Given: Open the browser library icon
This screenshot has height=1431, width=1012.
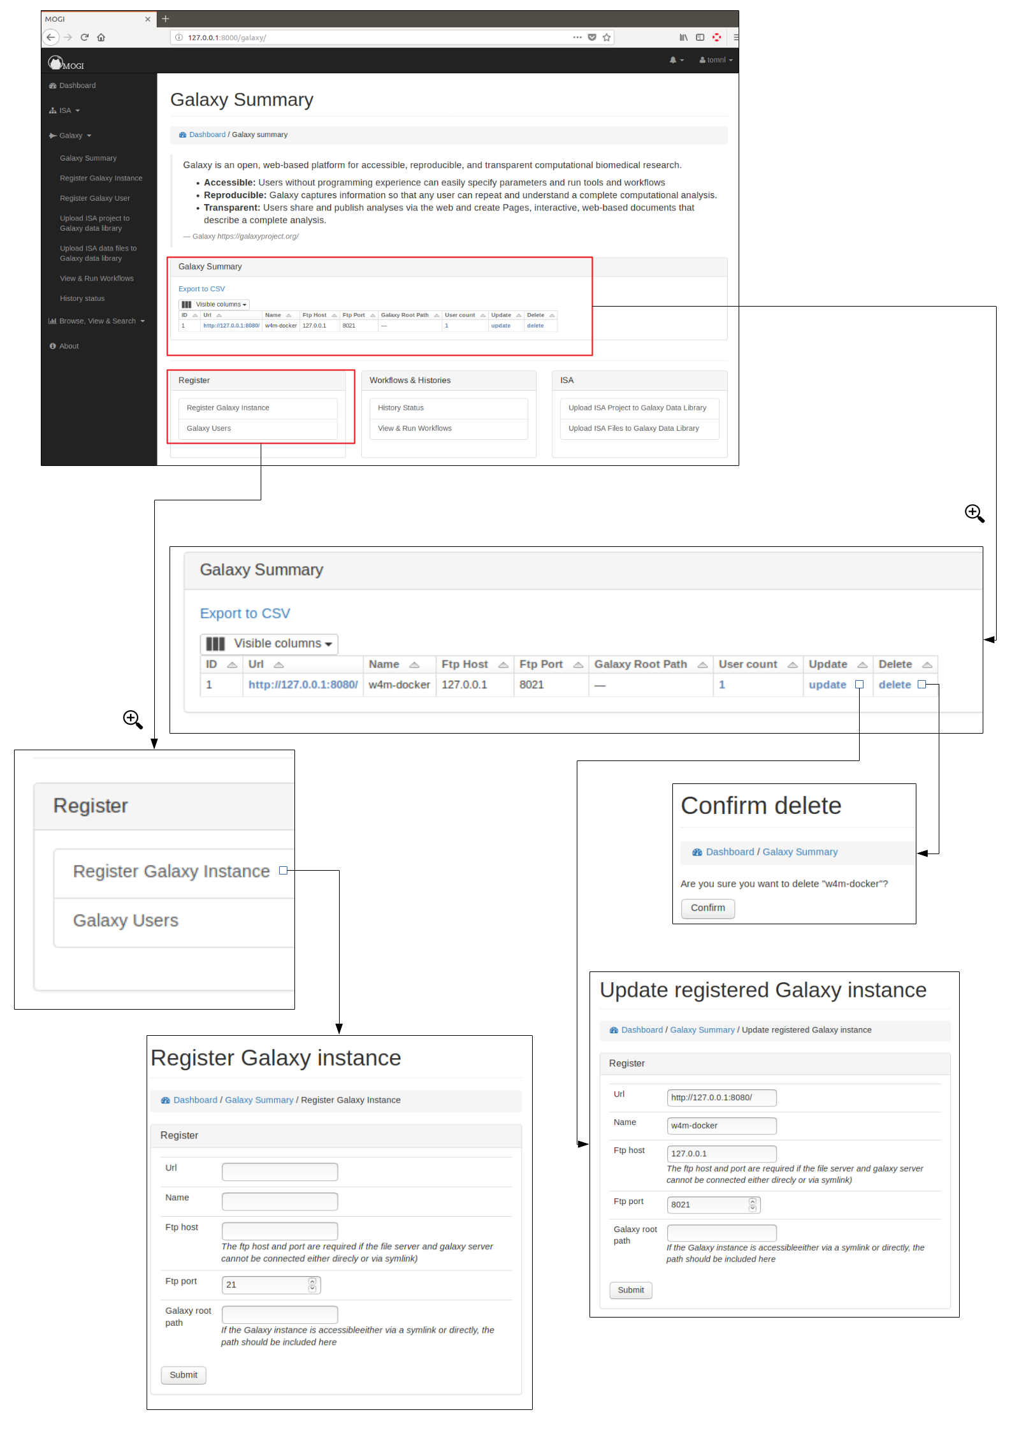Looking at the screenshot, I should click(683, 38).
